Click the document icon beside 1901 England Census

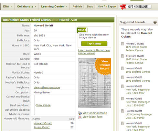[x=123, y=68]
